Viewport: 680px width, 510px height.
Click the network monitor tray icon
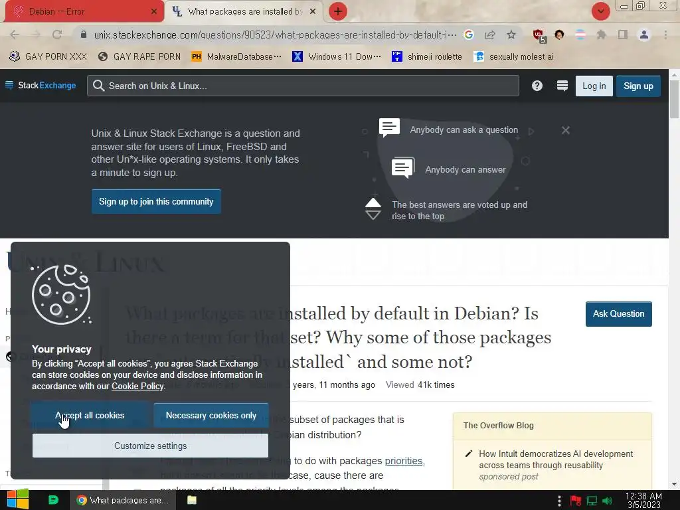tap(592, 501)
